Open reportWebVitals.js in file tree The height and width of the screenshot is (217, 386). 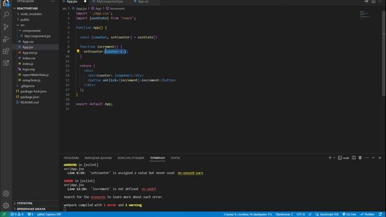[x=36, y=75]
